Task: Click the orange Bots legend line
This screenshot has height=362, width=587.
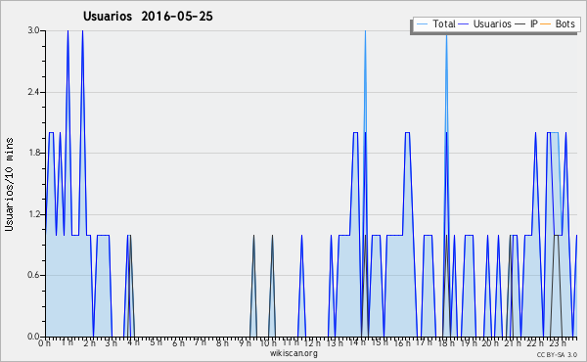Action: click(x=546, y=24)
